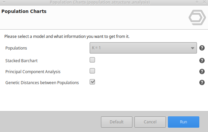Screen dimensions: 208x132
Task: Click the hexagon logo in the header
Action: point(197,17)
